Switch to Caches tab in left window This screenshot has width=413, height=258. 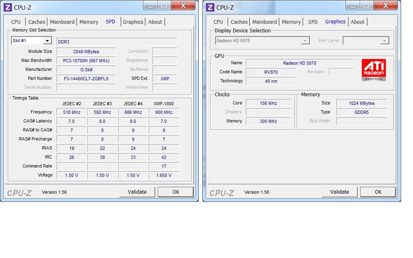tap(36, 22)
